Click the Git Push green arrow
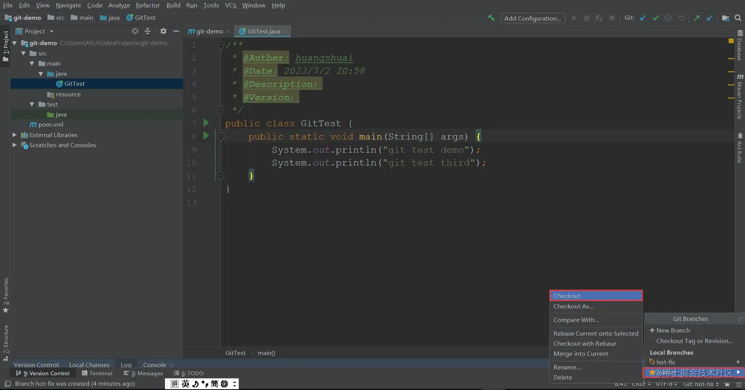Viewport: 745px width, 390px height. point(697,18)
